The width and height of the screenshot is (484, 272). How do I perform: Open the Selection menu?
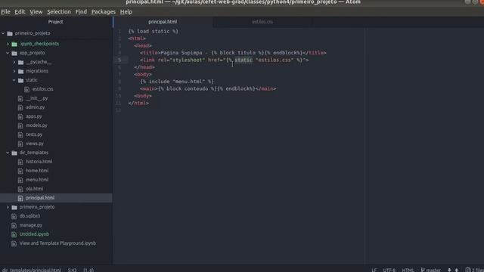coord(59,12)
